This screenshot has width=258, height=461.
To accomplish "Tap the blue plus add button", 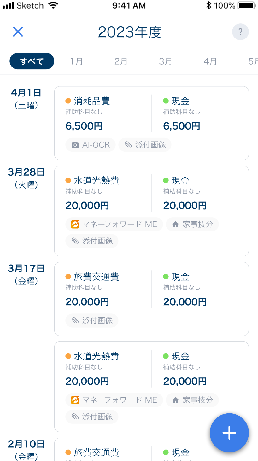I will [x=229, y=433].
